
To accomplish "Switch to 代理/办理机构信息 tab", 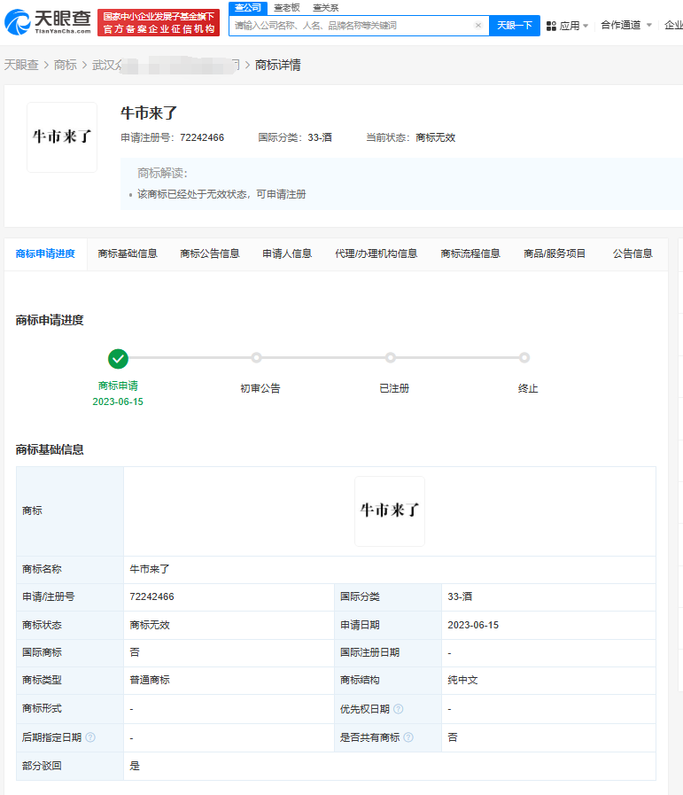I will (x=376, y=253).
